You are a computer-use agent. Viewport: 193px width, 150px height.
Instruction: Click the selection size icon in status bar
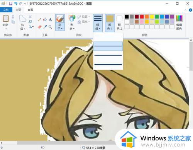pyautogui.click(x=43, y=148)
